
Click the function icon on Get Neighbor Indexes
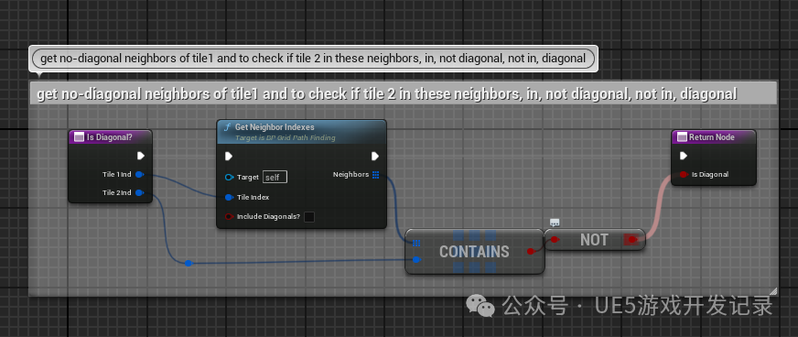(228, 127)
